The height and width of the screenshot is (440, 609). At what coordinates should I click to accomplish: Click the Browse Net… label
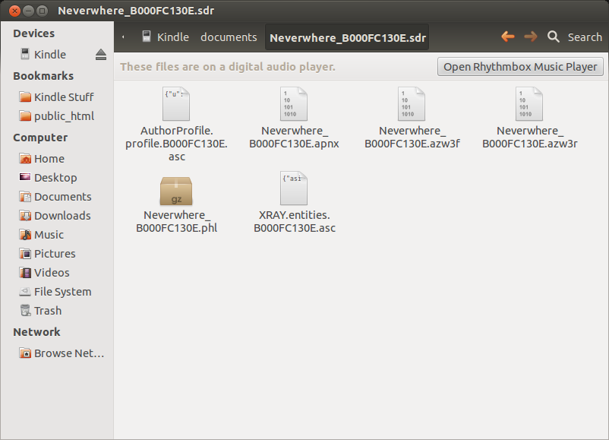click(x=69, y=353)
